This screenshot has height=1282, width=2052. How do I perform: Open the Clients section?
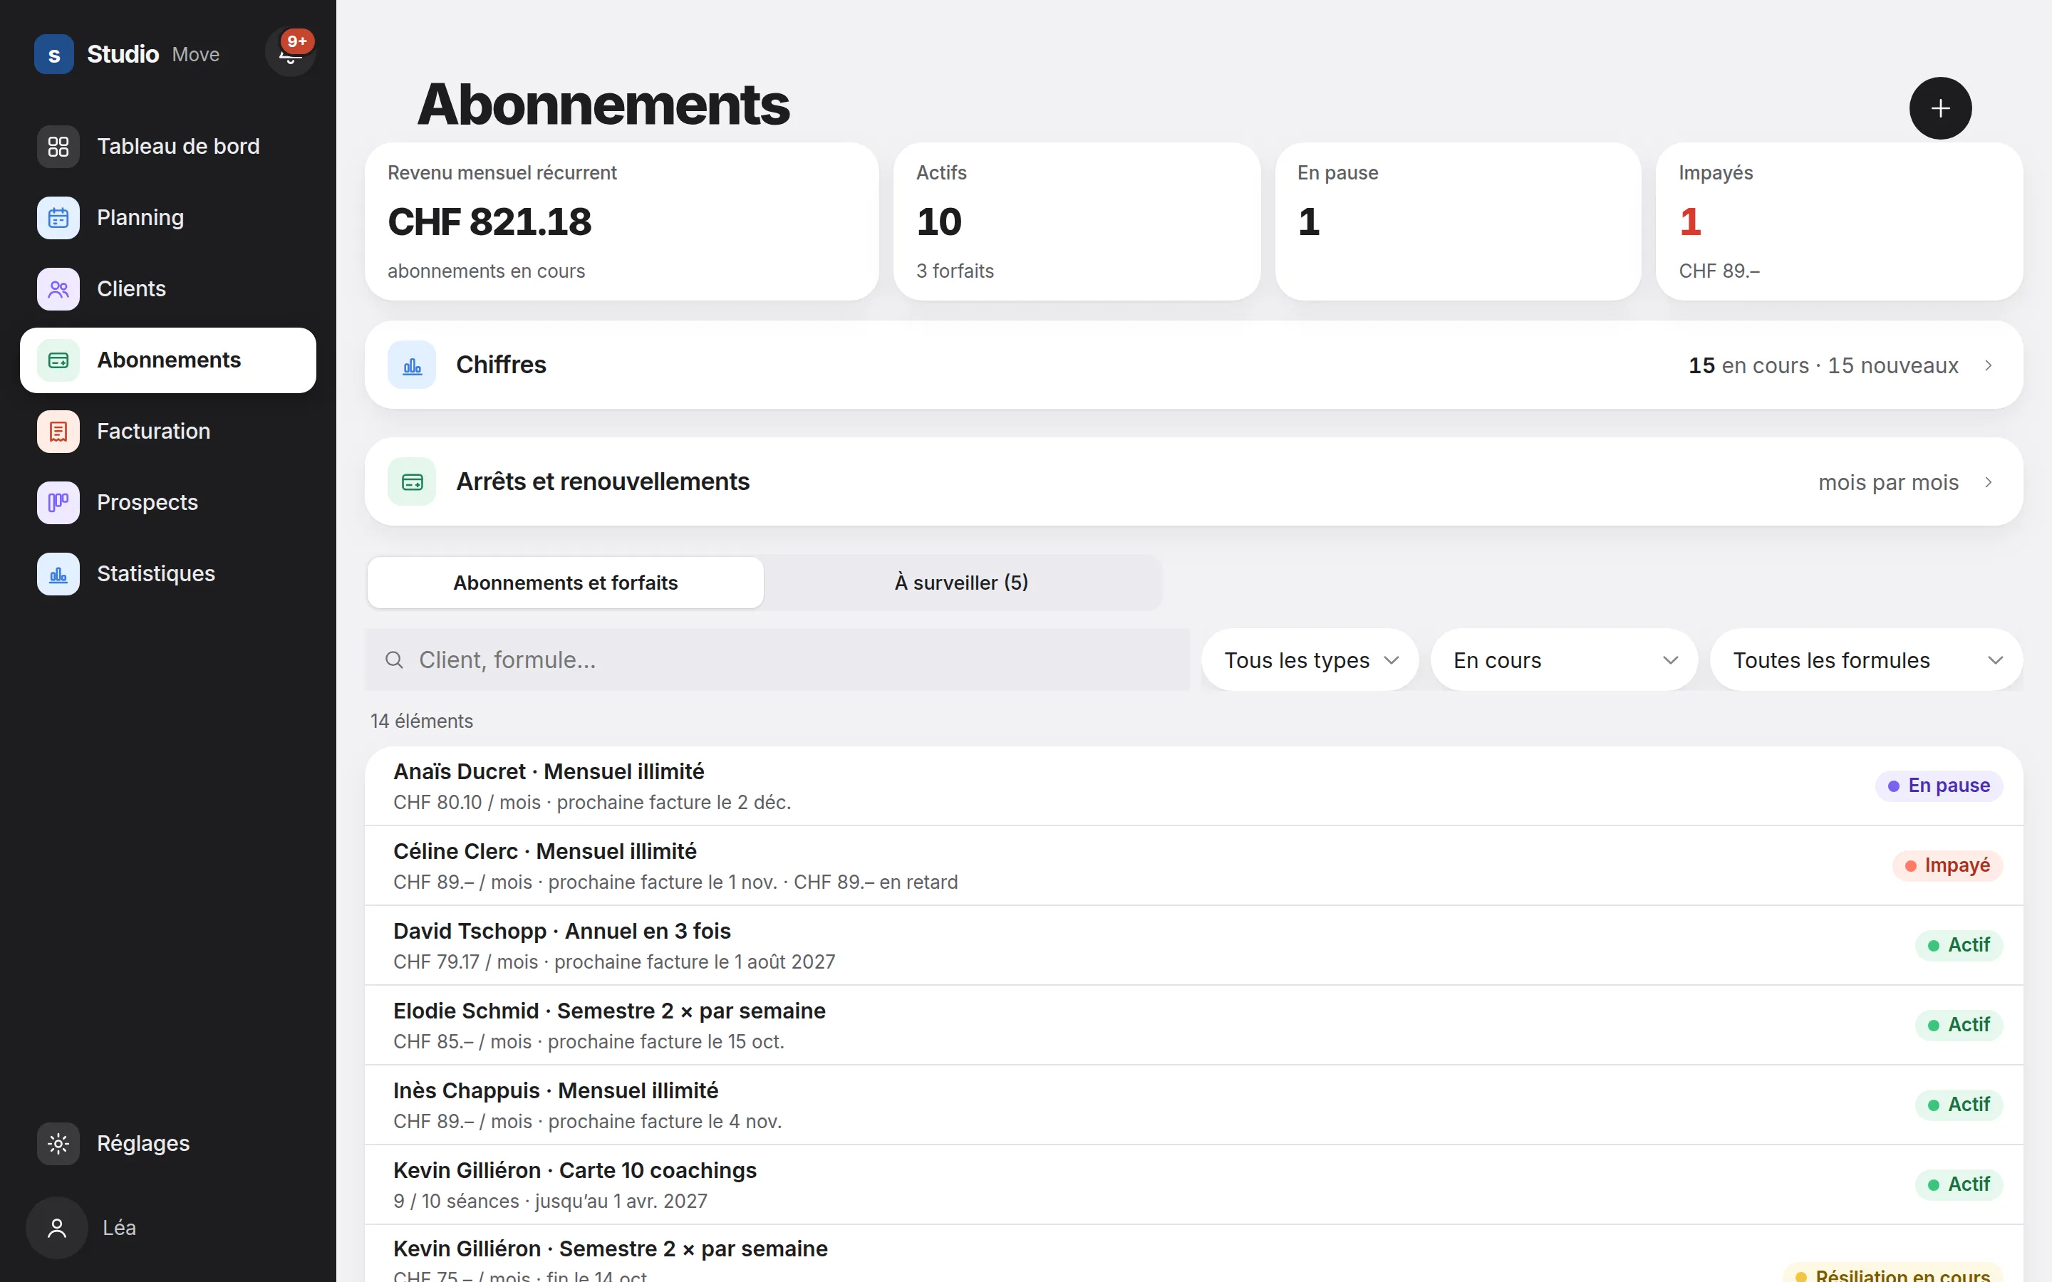(168, 289)
